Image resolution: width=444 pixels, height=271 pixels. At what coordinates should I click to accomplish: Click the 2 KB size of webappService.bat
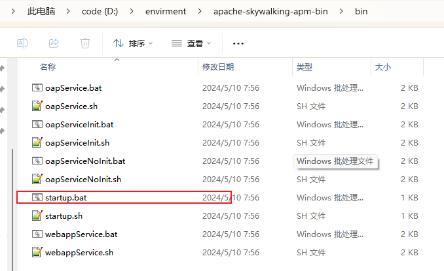pos(409,234)
